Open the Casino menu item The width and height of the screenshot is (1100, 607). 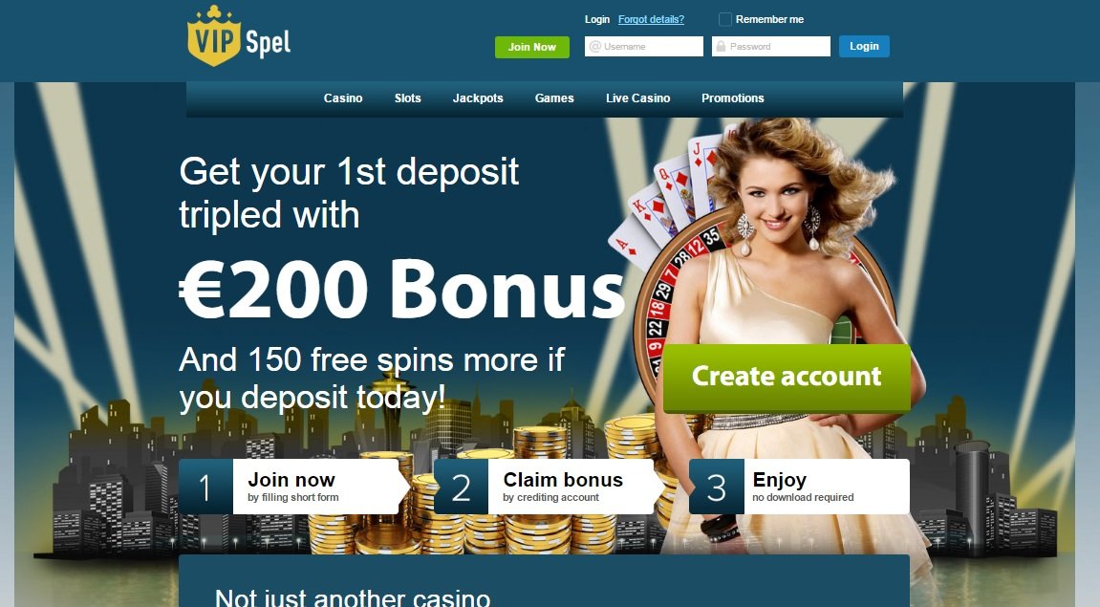[x=343, y=98]
